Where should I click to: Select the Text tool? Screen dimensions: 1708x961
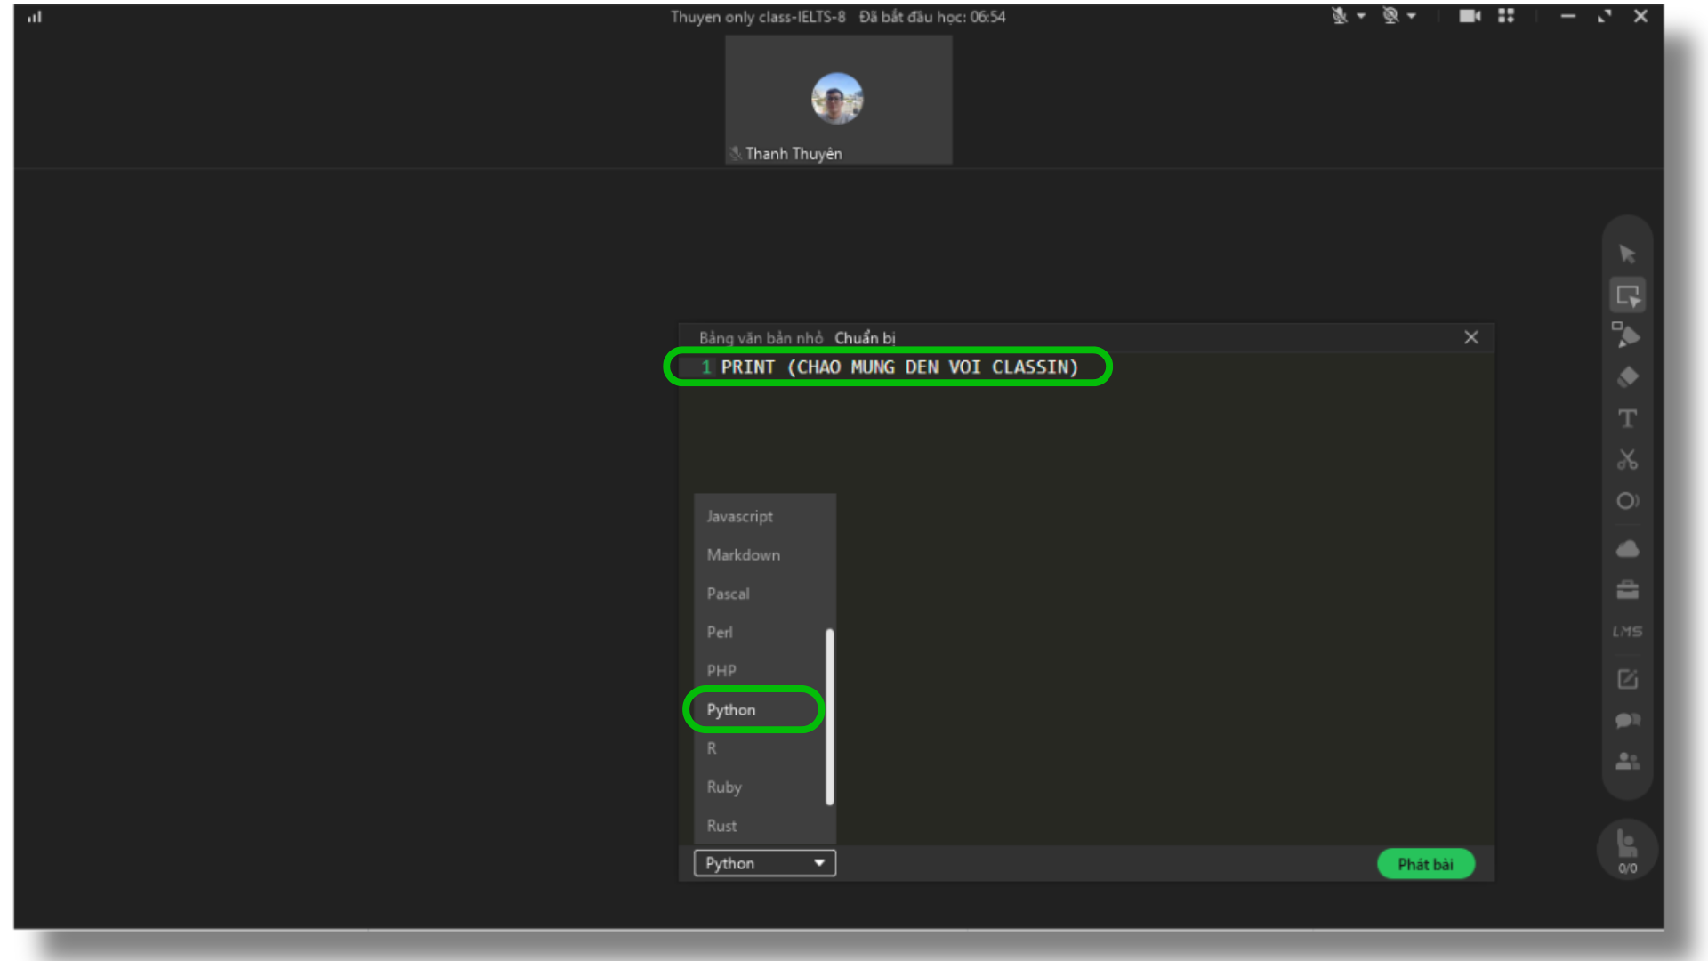tap(1627, 418)
